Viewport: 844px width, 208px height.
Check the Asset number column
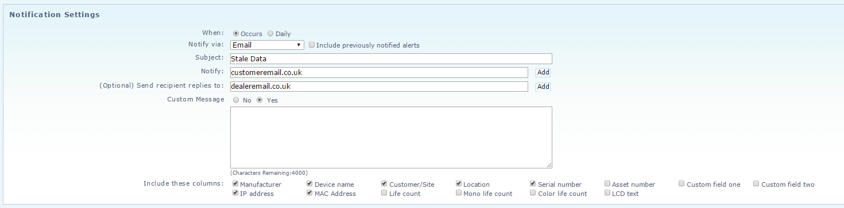pos(607,184)
